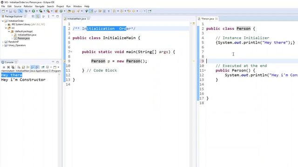Collapse the InitializerOrder project node

[x=3, y=21]
